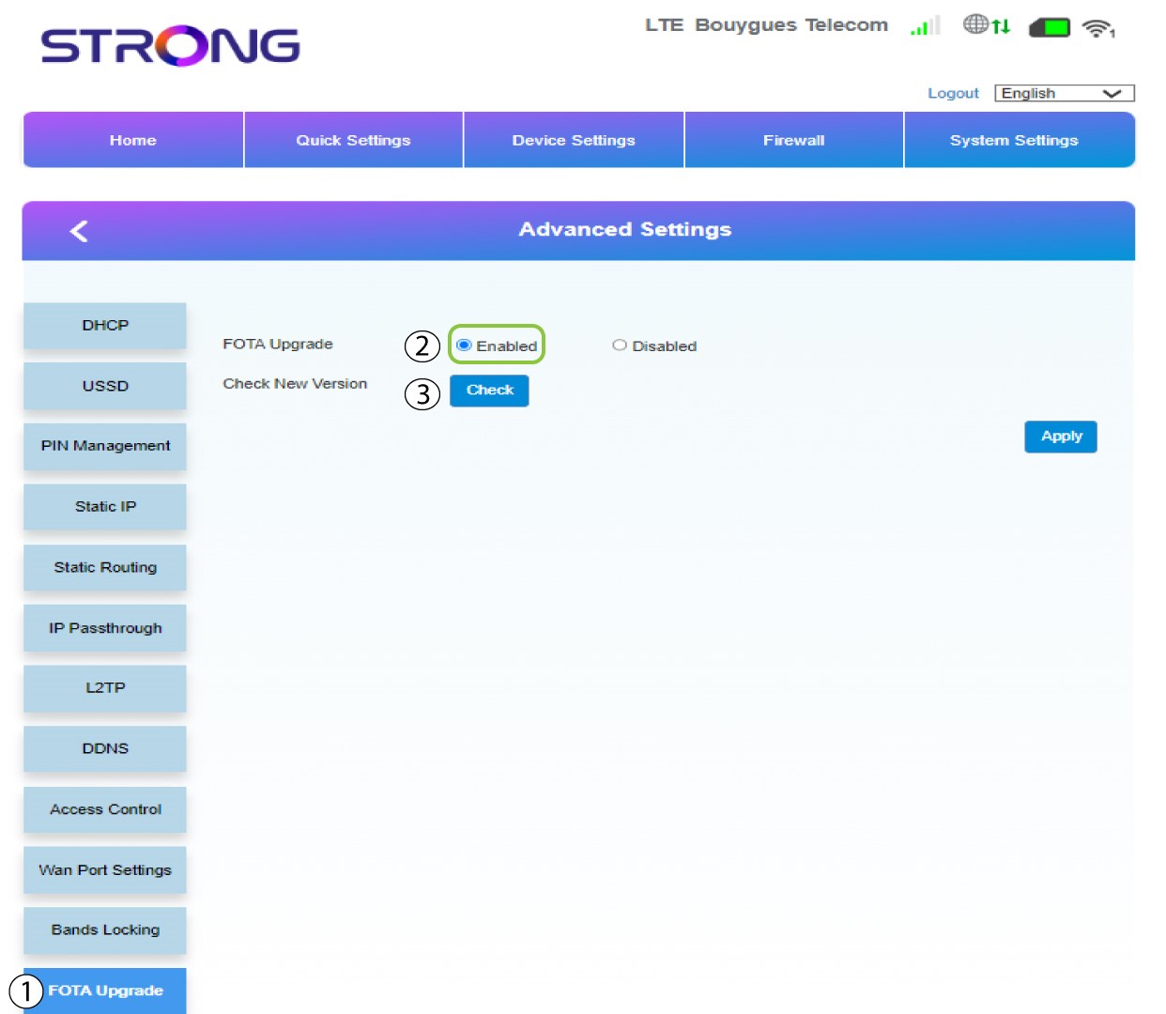Select the Enabled radio button for FOTA Upgrade
This screenshot has height=1014, width=1166.
point(464,345)
